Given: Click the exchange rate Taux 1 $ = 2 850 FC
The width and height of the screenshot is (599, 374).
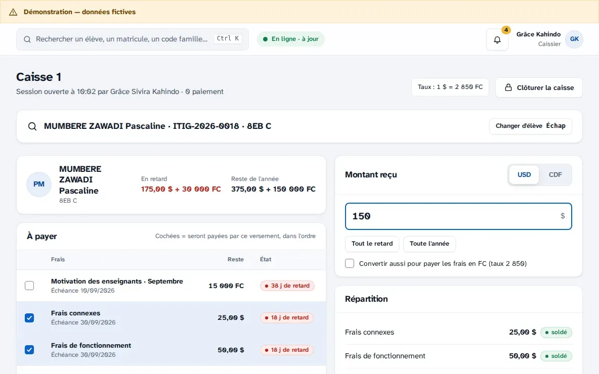Looking at the screenshot, I should (450, 87).
